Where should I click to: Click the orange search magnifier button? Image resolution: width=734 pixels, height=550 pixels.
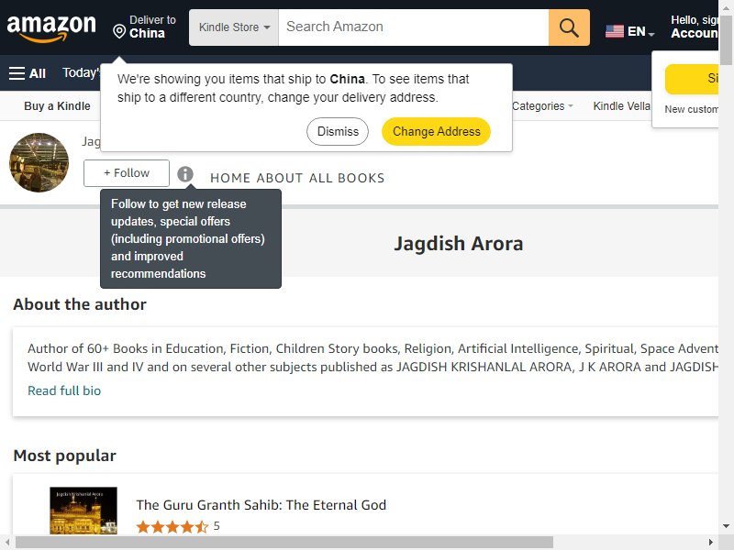point(569,27)
